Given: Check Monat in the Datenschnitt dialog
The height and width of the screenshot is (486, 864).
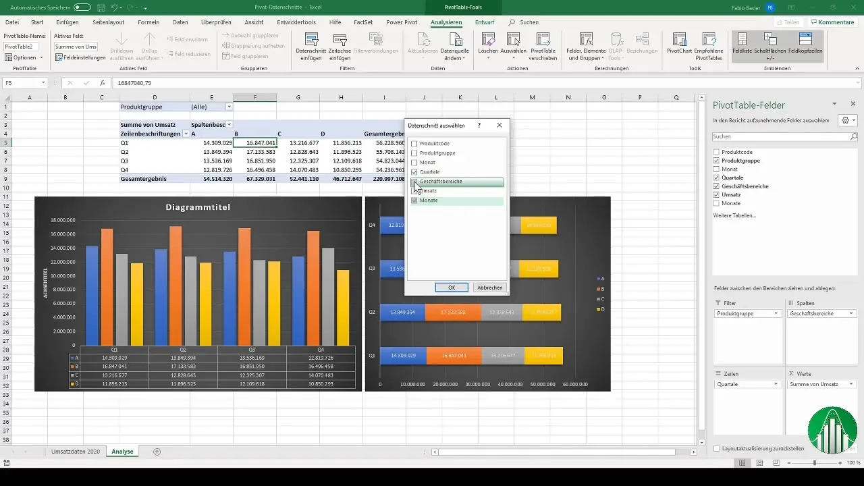Looking at the screenshot, I should pyautogui.click(x=414, y=163).
